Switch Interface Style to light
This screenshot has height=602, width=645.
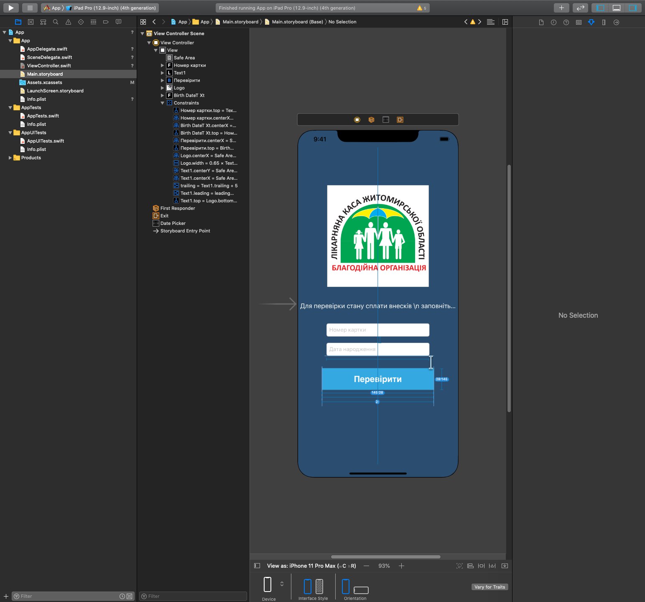click(308, 586)
